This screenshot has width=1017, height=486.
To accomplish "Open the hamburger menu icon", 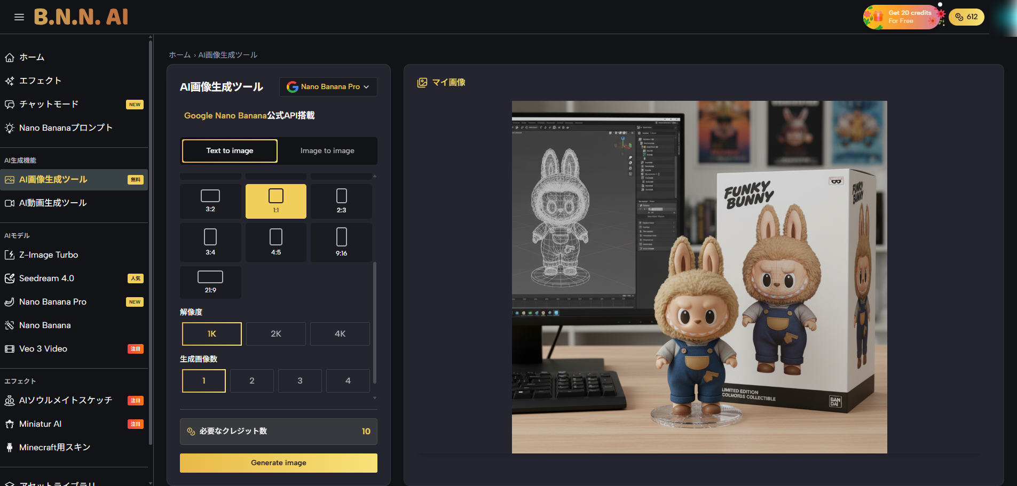I will click(x=19, y=17).
